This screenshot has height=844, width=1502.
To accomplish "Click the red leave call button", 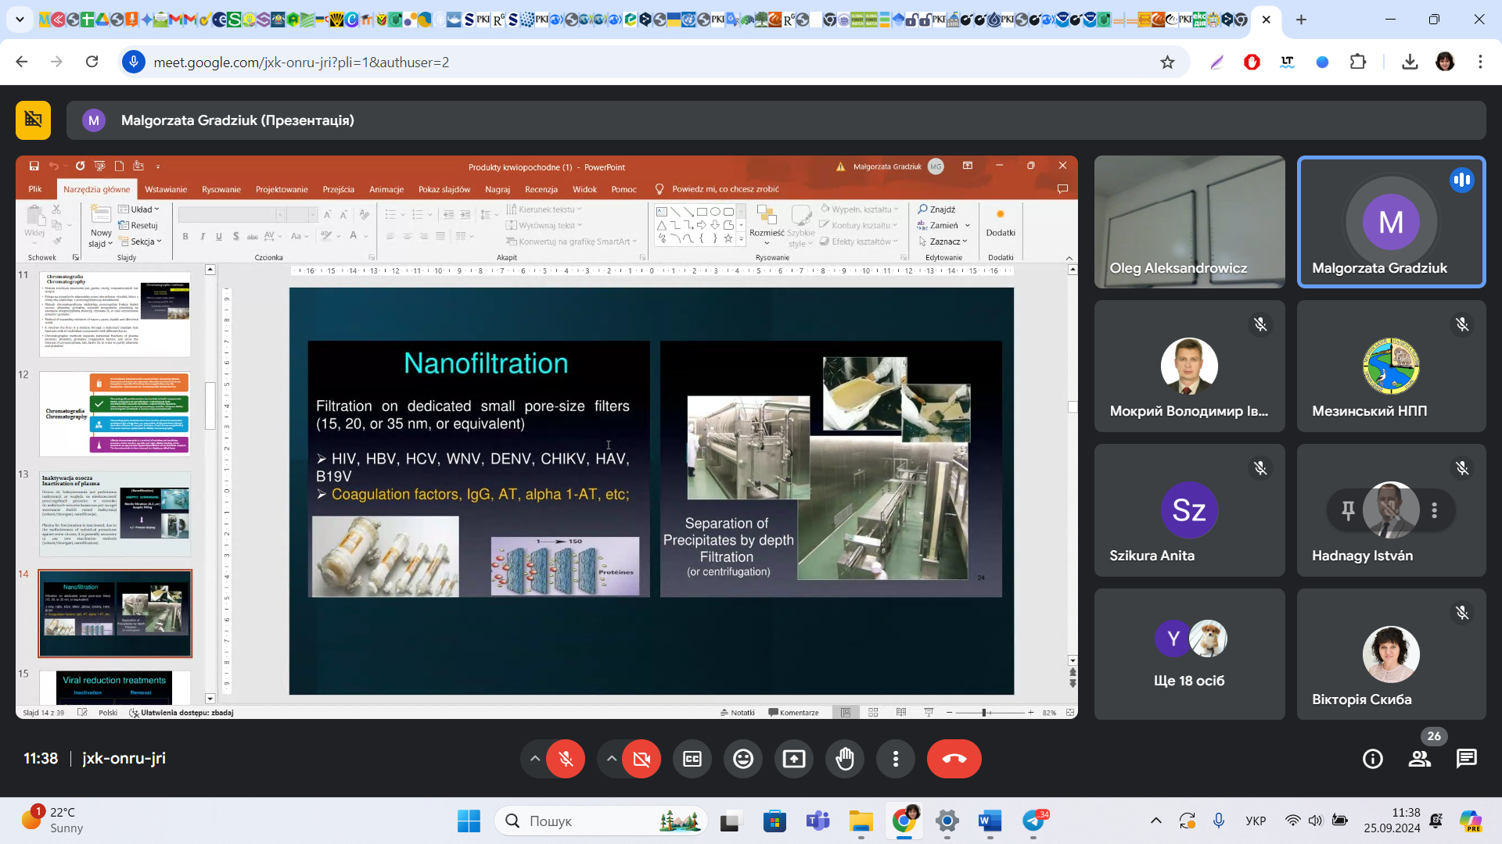I will (x=954, y=759).
